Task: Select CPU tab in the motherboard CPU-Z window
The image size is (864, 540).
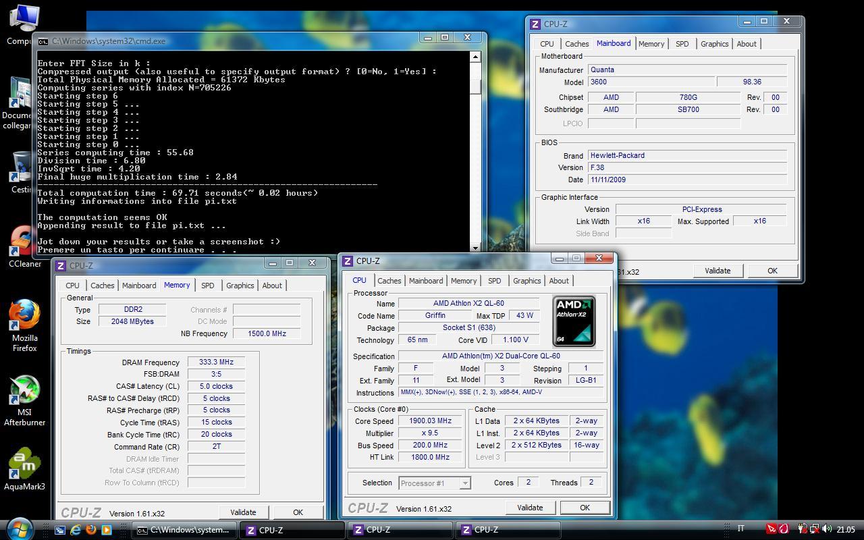Action: click(x=547, y=44)
